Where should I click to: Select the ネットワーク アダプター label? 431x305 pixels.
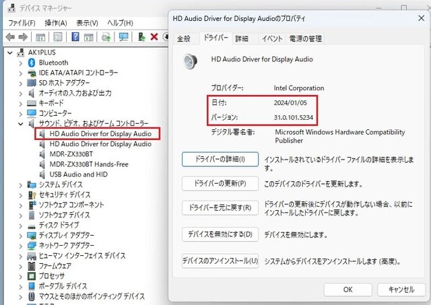tap(66, 245)
